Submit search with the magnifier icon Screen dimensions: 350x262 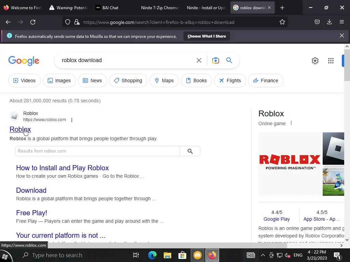(229, 60)
